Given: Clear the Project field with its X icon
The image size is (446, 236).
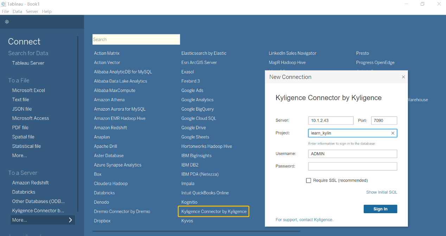Looking at the screenshot, I should click(393, 133).
